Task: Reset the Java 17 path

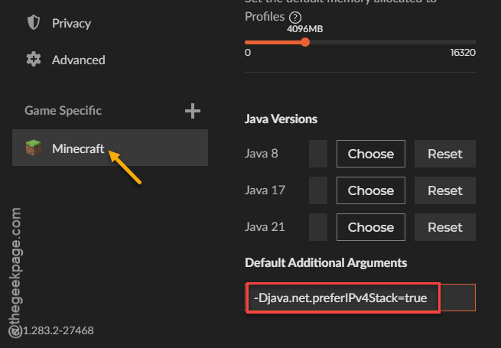Action: 445,190
